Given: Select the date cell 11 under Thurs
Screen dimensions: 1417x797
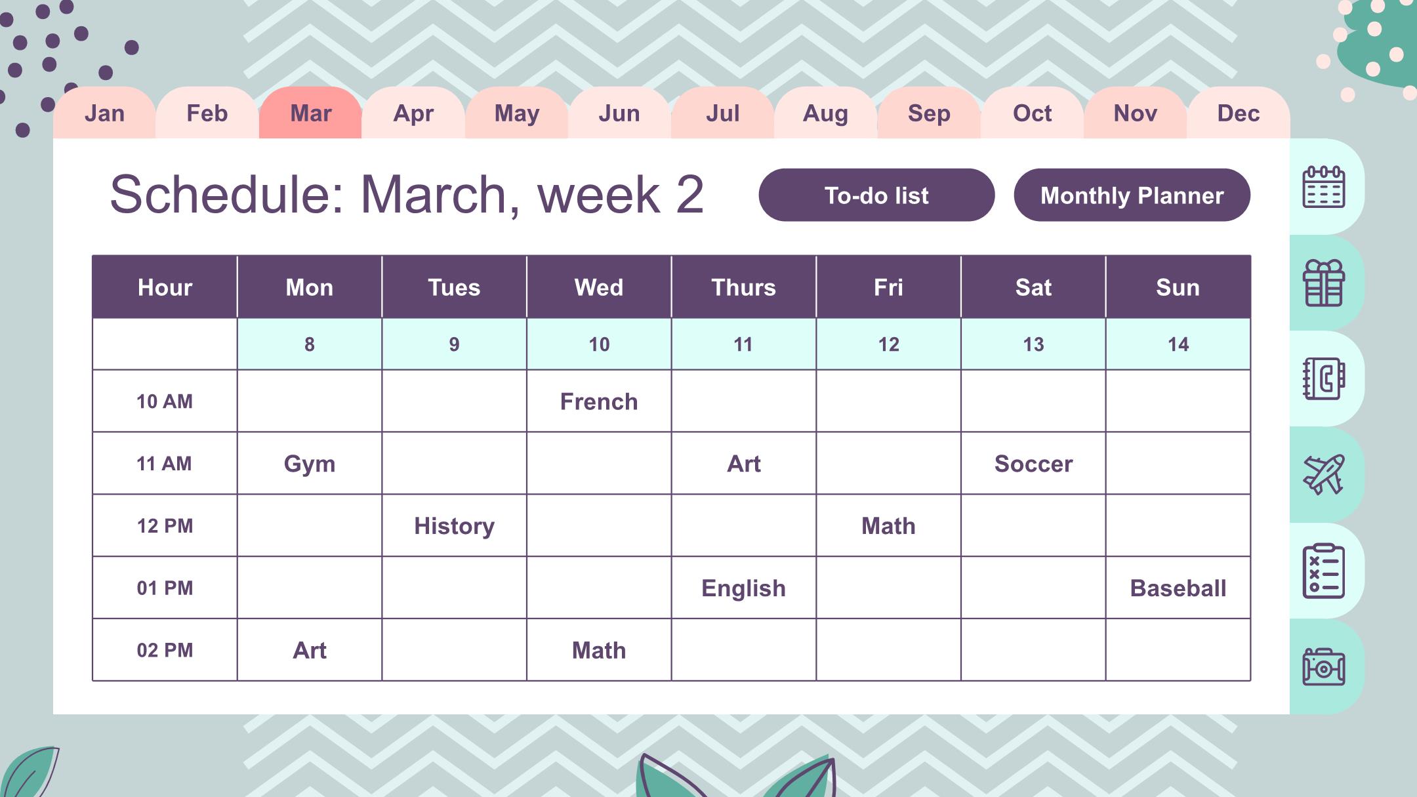Looking at the screenshot, I should 743,344.
